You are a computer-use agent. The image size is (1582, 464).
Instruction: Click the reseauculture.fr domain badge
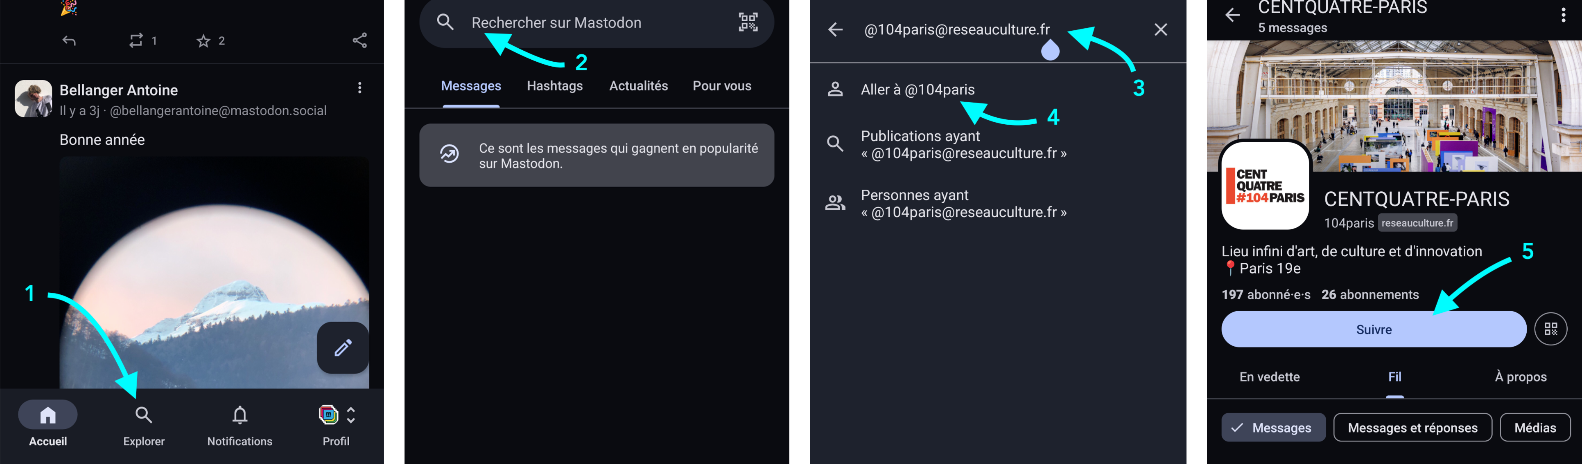pos(1417,223)
